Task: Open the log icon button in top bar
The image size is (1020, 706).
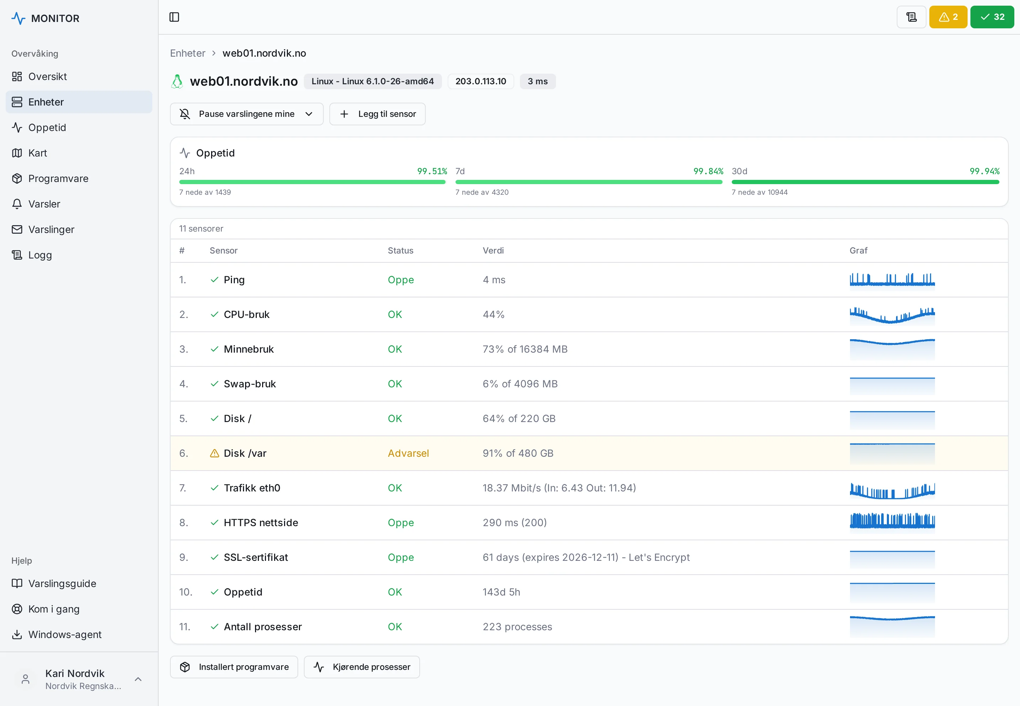Action: pyautogui.click(x=911, y=17)
